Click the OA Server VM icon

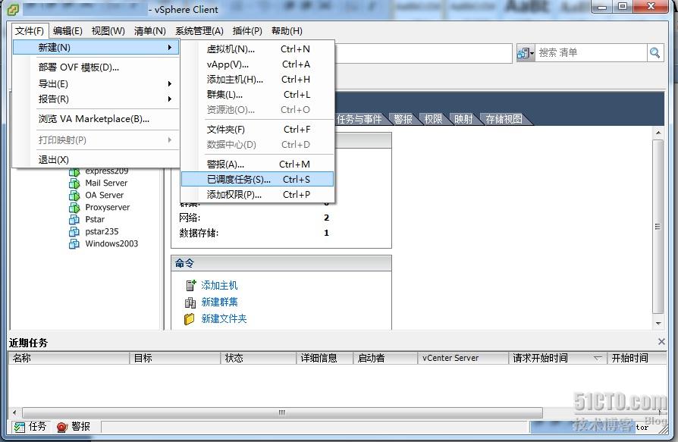[74, 196]
